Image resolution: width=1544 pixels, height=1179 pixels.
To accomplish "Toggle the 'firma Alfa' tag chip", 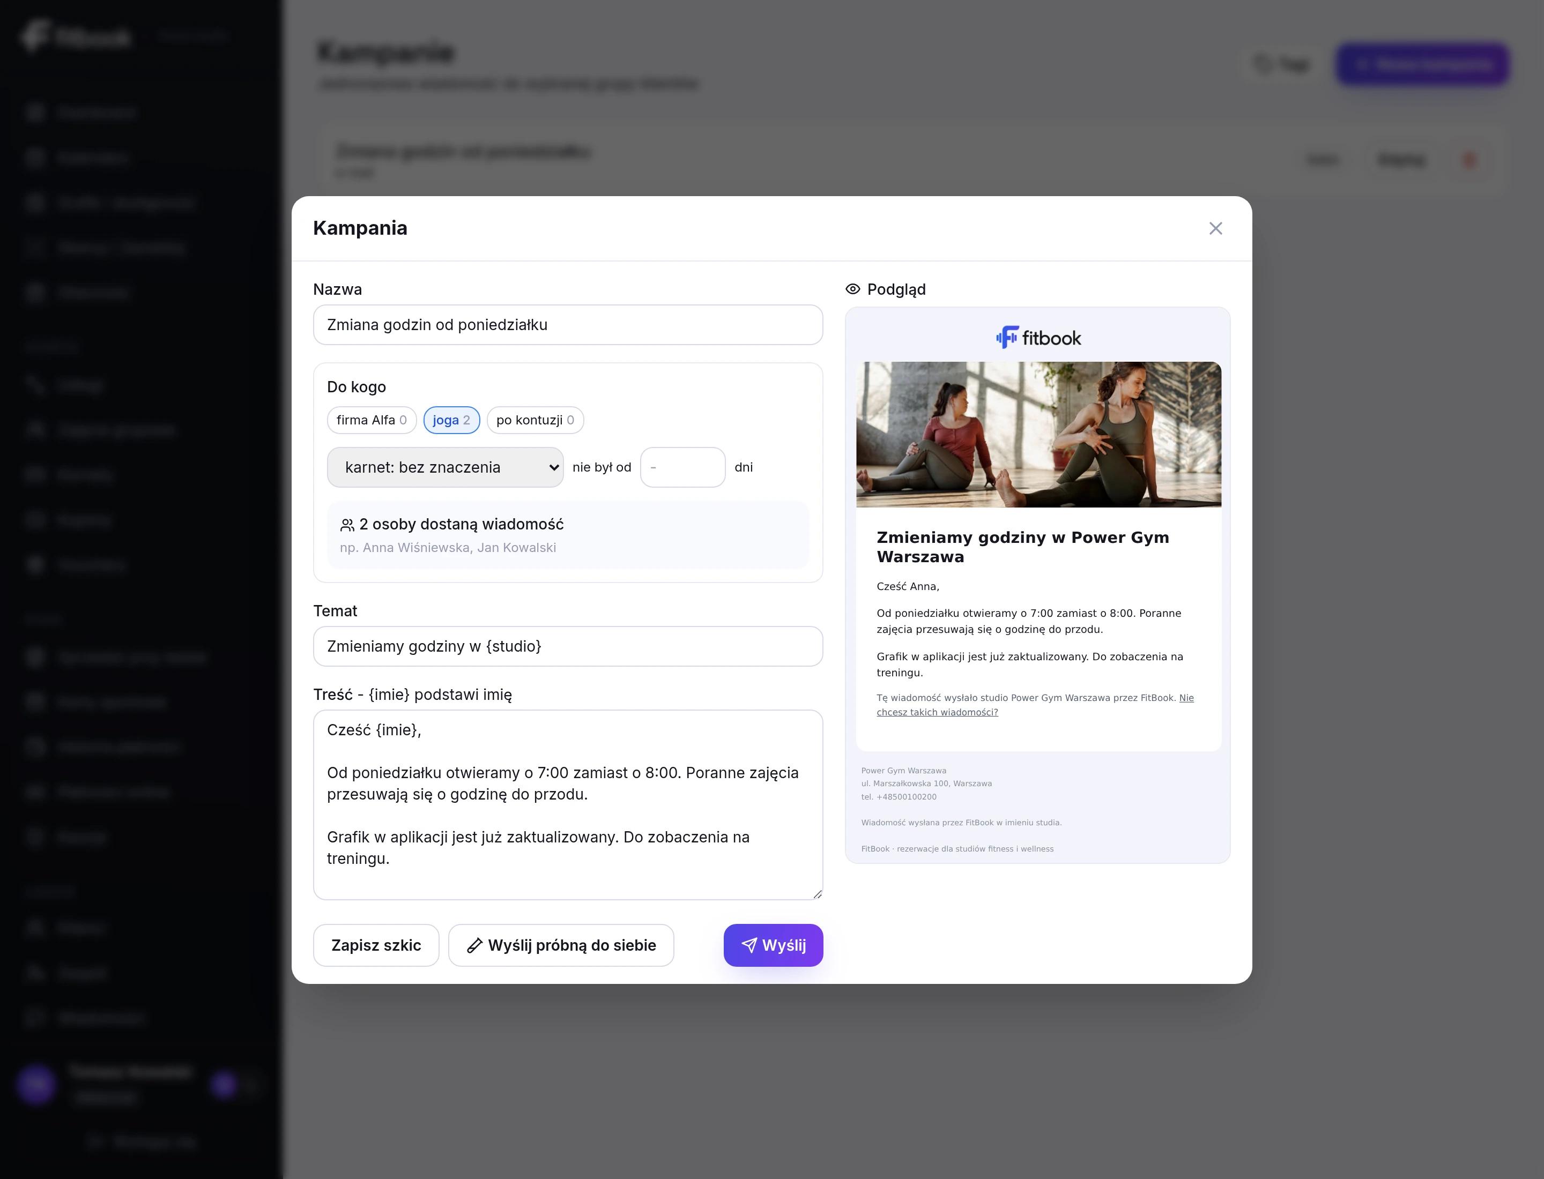I will [372, 420].
